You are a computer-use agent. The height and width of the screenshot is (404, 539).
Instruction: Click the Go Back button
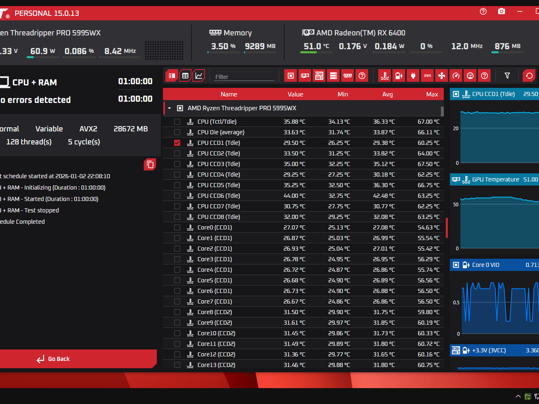click(x=78, y=359)
